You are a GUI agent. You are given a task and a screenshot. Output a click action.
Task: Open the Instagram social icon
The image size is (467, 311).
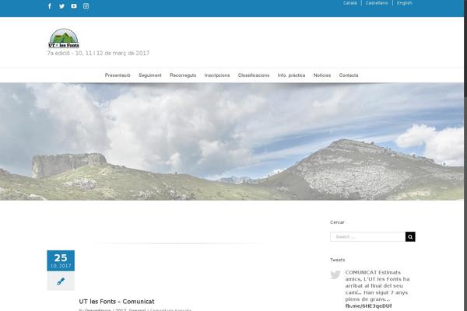click(x=86, y=6)
